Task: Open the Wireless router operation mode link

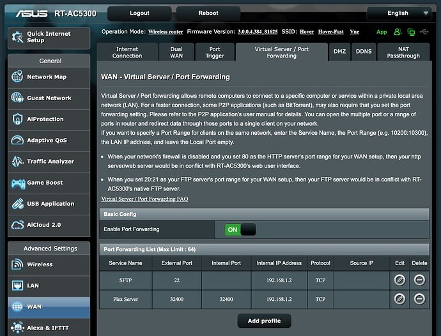Action: pos(166,32)
